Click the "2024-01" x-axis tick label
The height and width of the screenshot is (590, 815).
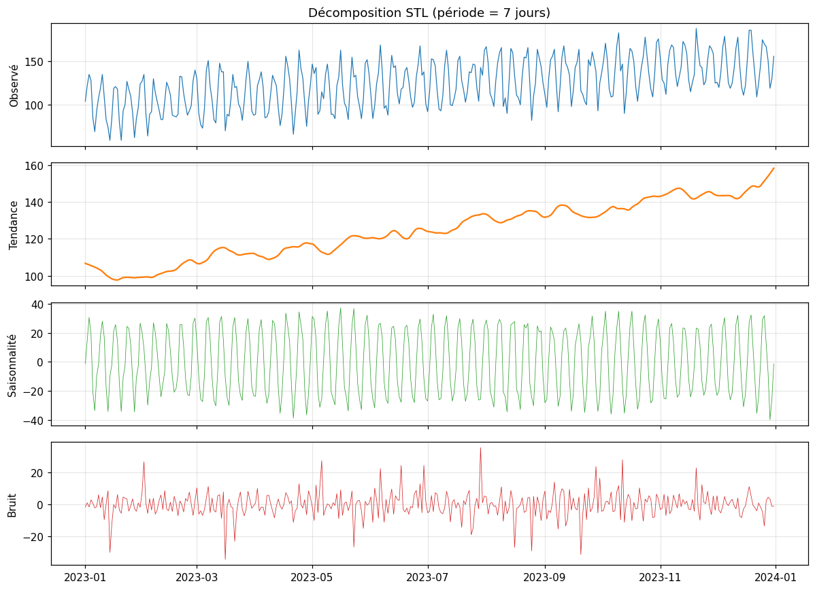pos(776,578)
